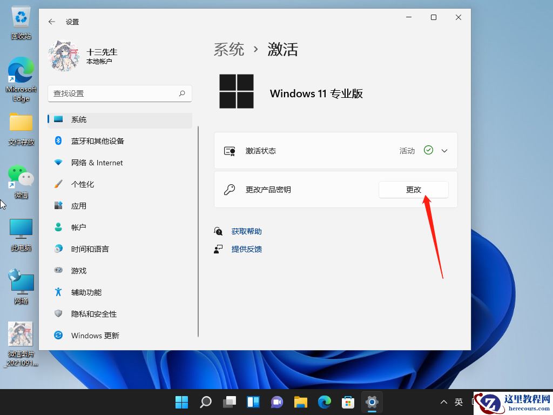The height and width of the screenshot is (415, 553).
Task: Click 更改 to change the product key
Action: pos(413,190)
